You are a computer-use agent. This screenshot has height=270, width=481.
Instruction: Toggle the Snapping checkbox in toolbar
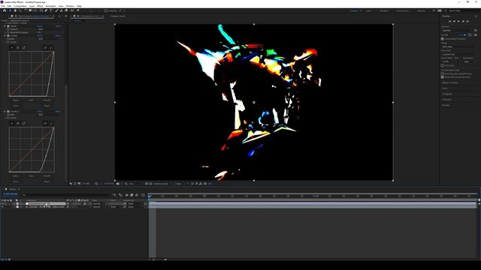click(106, 10)
